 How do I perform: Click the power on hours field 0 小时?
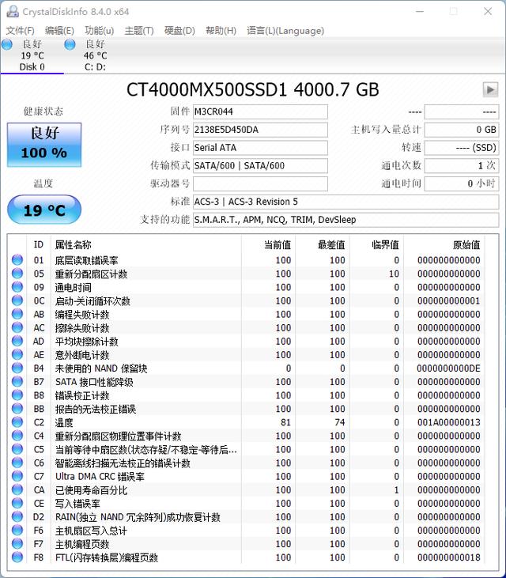[462, 184]
